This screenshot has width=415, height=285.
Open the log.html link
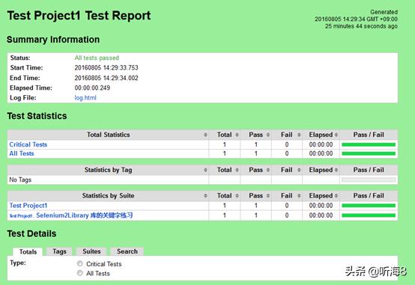(x=85, y=98)
